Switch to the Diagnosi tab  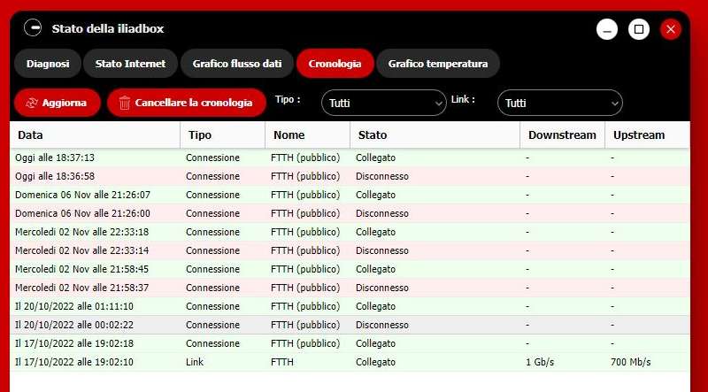pos(48,64)
